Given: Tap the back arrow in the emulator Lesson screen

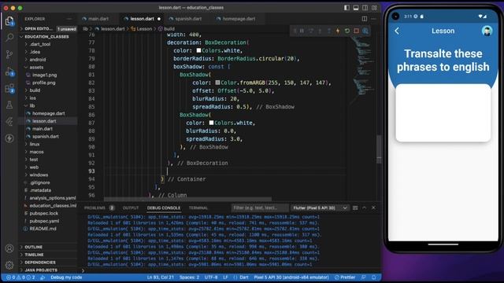Looking at the screenshot, I should pos(397,31).
